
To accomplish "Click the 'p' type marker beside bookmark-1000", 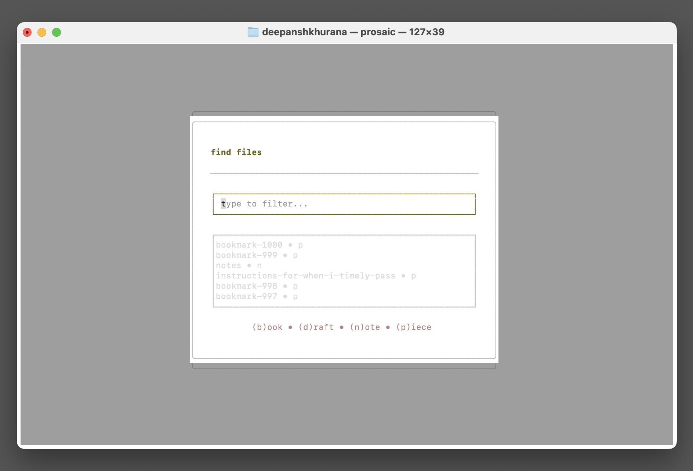I will (x=301, y=245).
